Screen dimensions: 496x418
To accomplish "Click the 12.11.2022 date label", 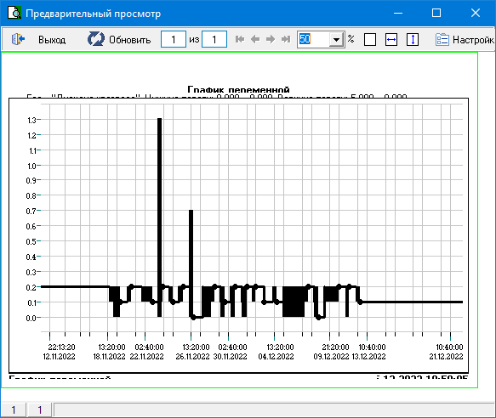I will (60, 357).
